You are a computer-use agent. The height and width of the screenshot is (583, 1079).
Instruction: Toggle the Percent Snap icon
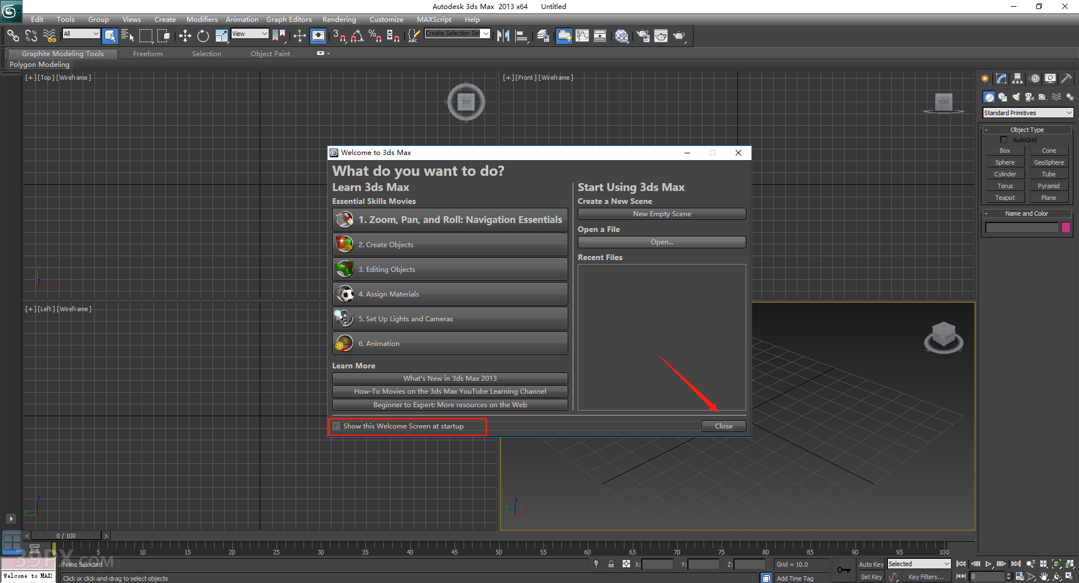(x=375, y=36)
